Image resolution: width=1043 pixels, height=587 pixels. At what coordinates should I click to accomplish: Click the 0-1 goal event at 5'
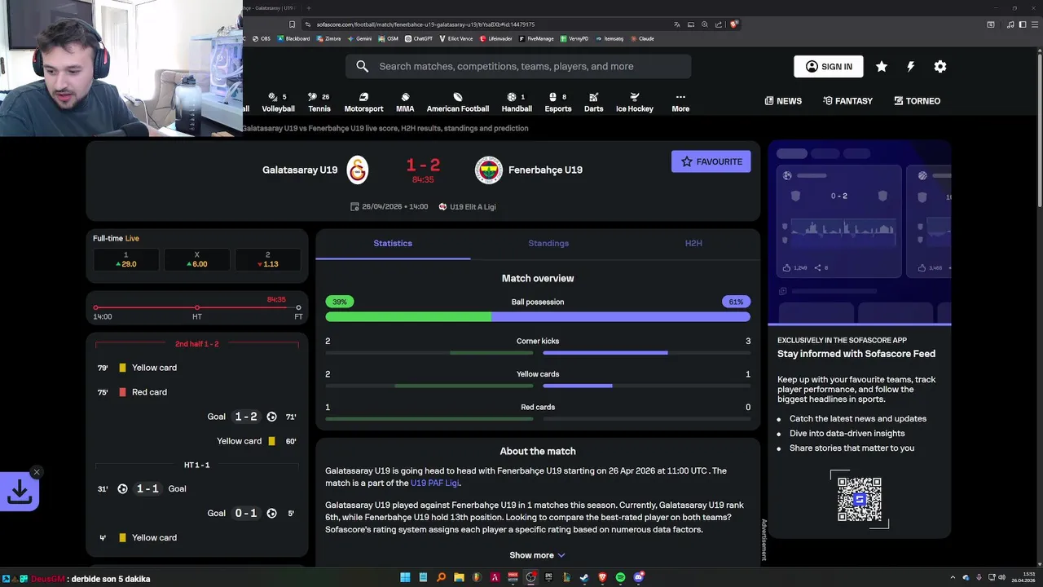197,514
